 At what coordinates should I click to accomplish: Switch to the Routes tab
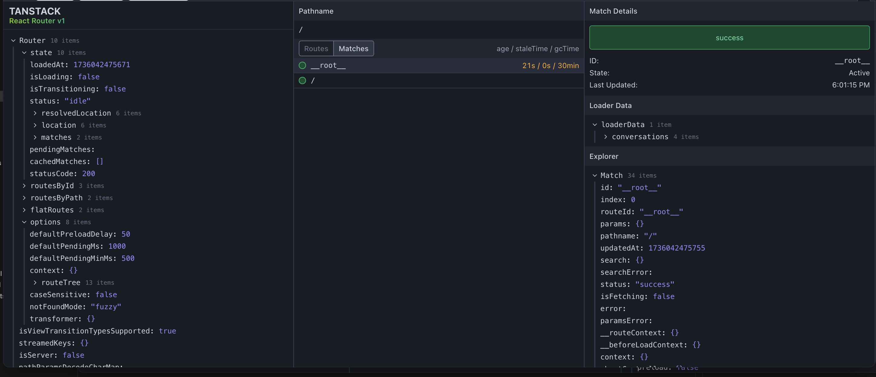tap(316, 49)
